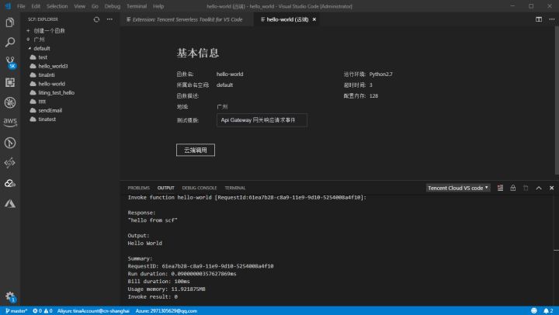Open the Go menu
Screen dimensions: 559x315
point(95,6)
